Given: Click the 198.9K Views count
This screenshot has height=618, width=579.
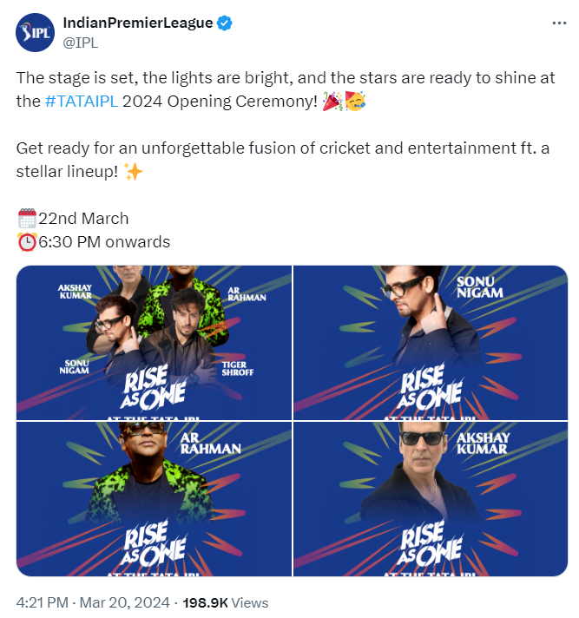Looking at the screenshot, I should [x=226, y=602].
